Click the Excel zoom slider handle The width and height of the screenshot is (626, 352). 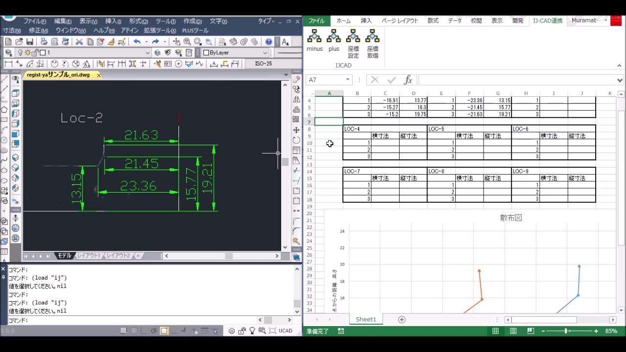pos(566,331)
